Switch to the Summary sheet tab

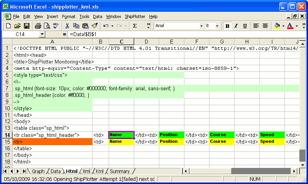(x=120, y=171)
